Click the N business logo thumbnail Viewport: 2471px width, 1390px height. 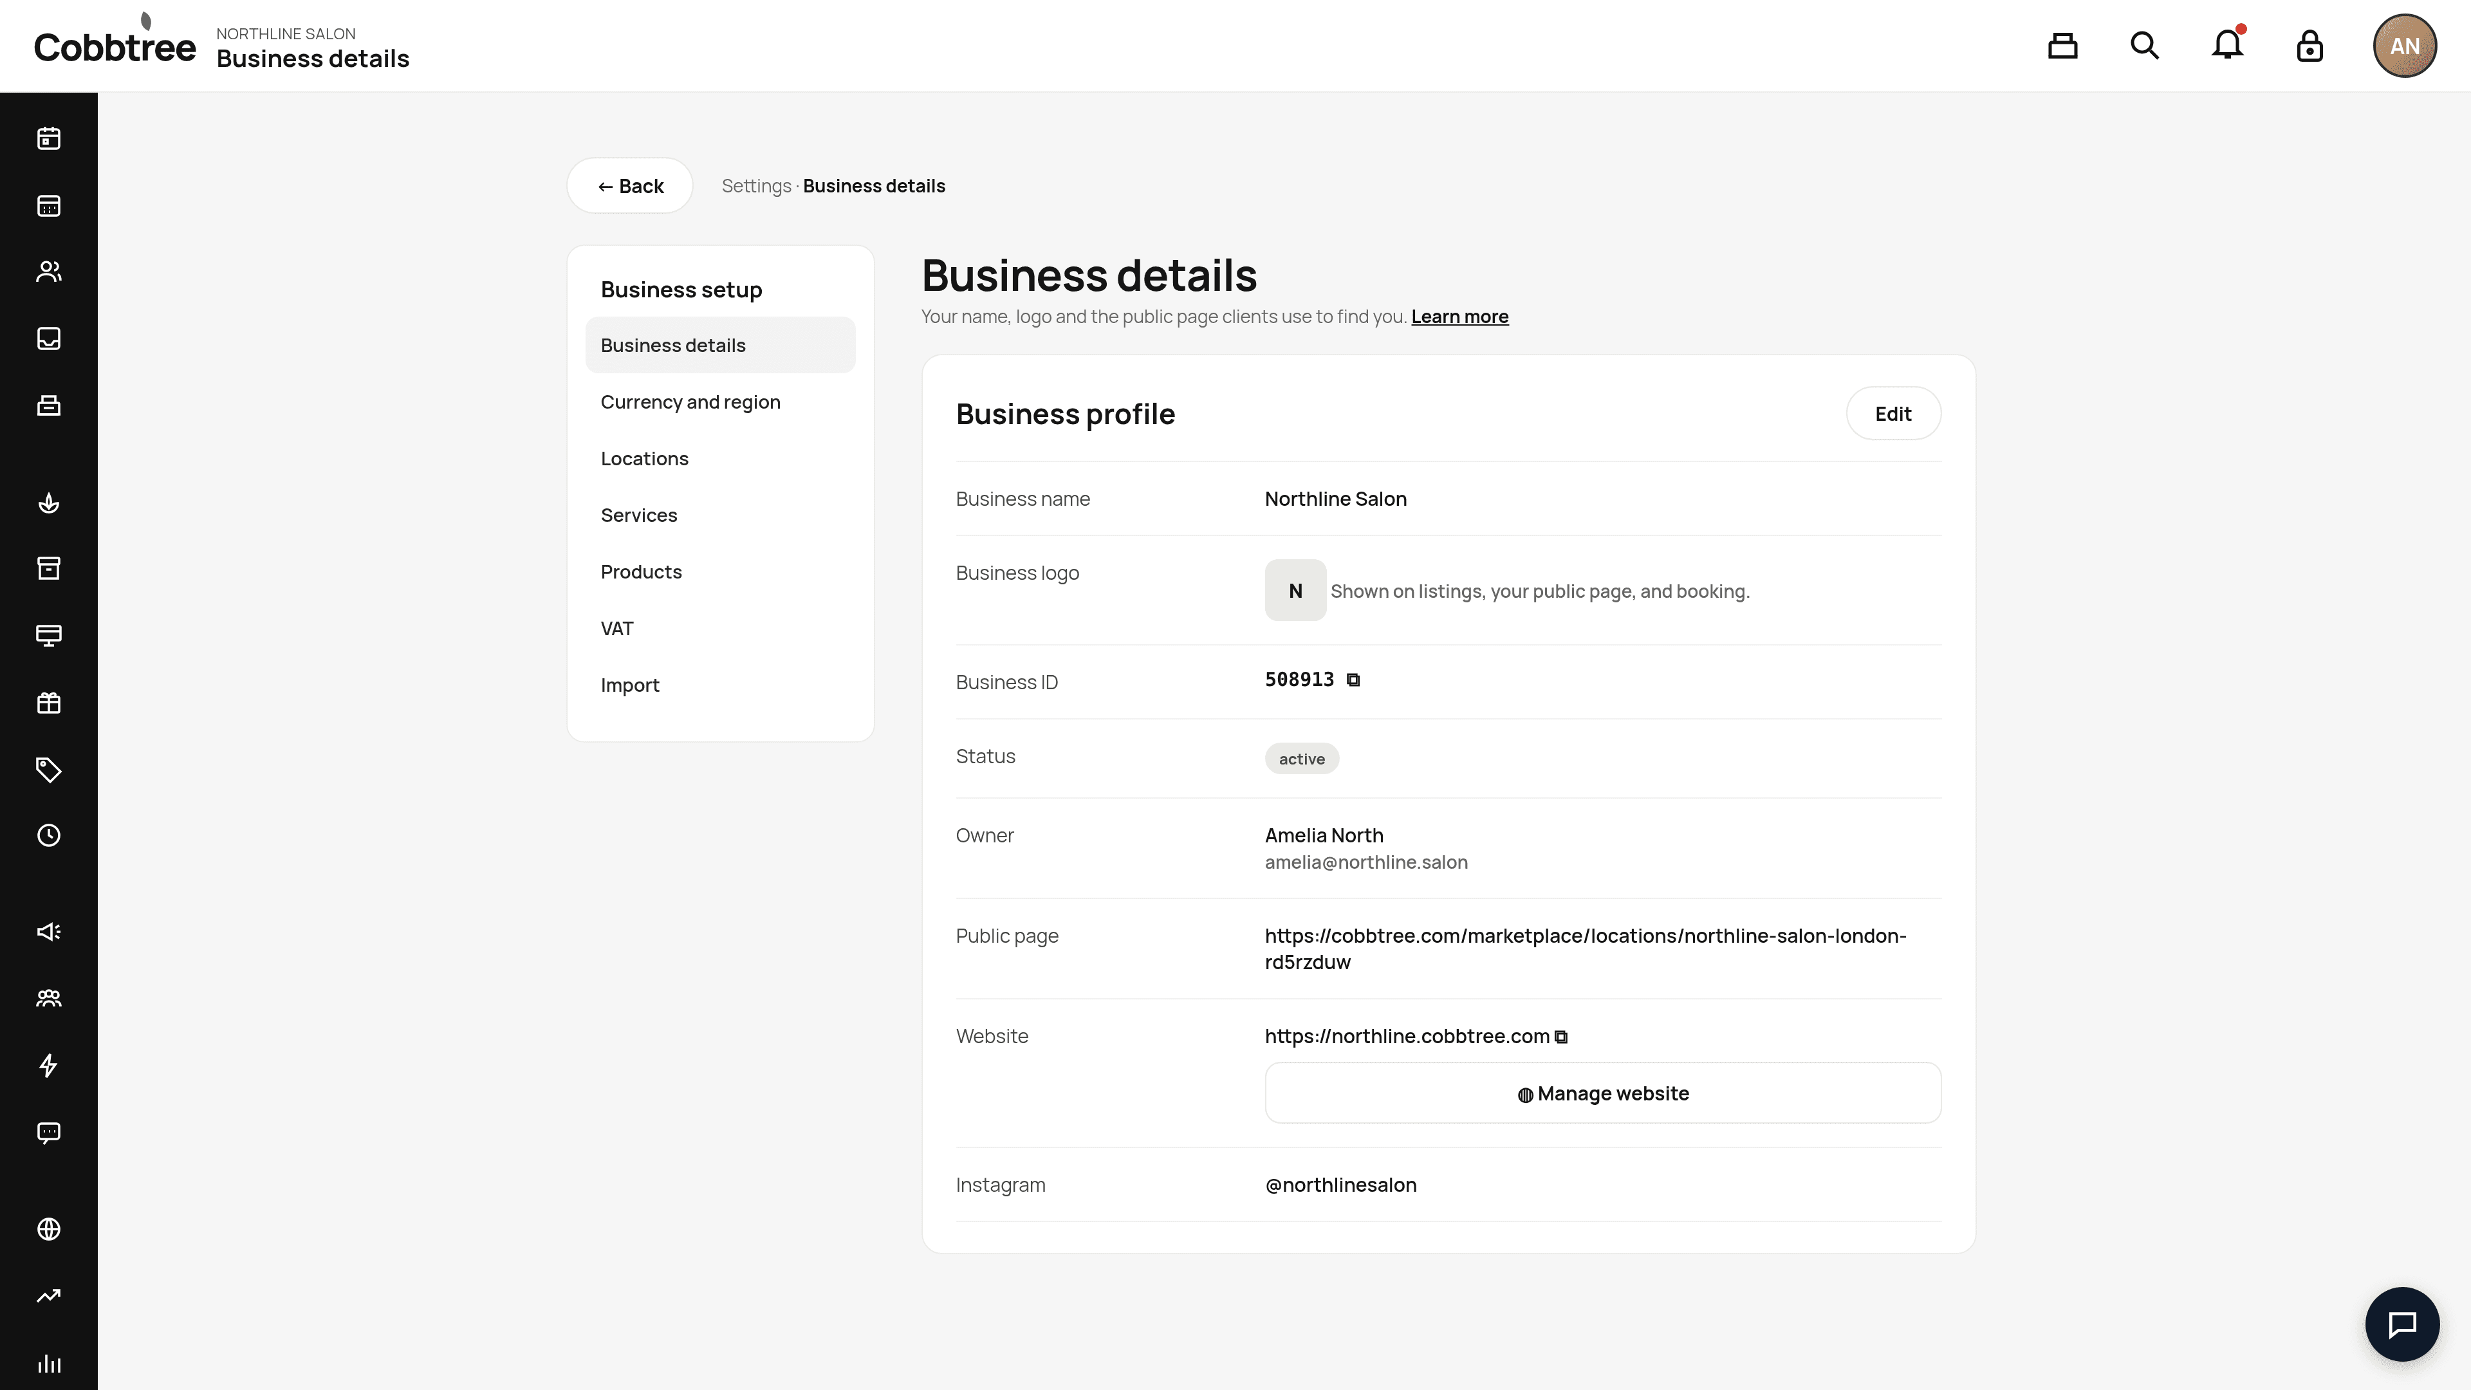(x=1295, y=591)
